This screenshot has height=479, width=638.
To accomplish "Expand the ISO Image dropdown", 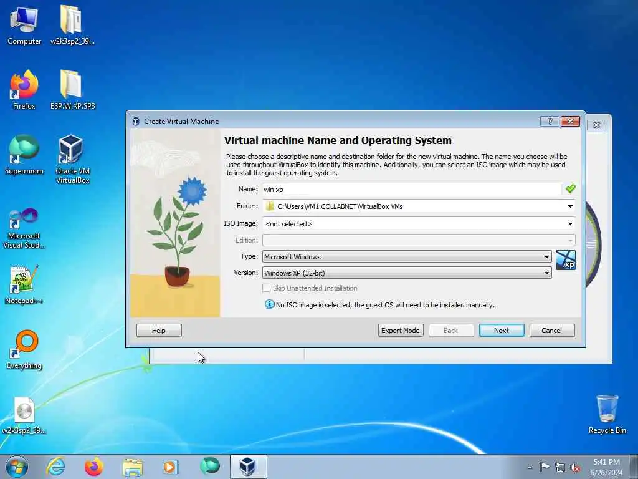I will [x=571, y=224].
